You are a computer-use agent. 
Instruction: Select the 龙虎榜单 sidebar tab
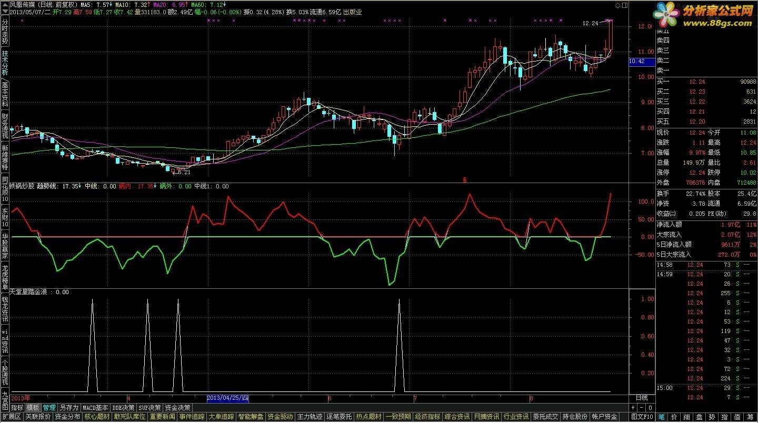click(x=5, y=277)
